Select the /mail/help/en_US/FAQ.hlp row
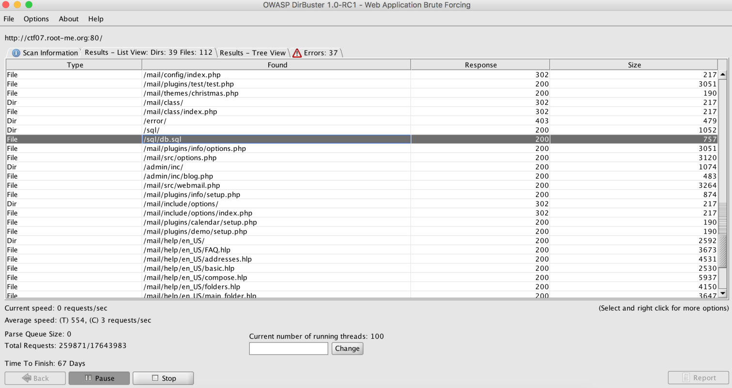This screenshot has width=732, height=388. coord(362,250)
